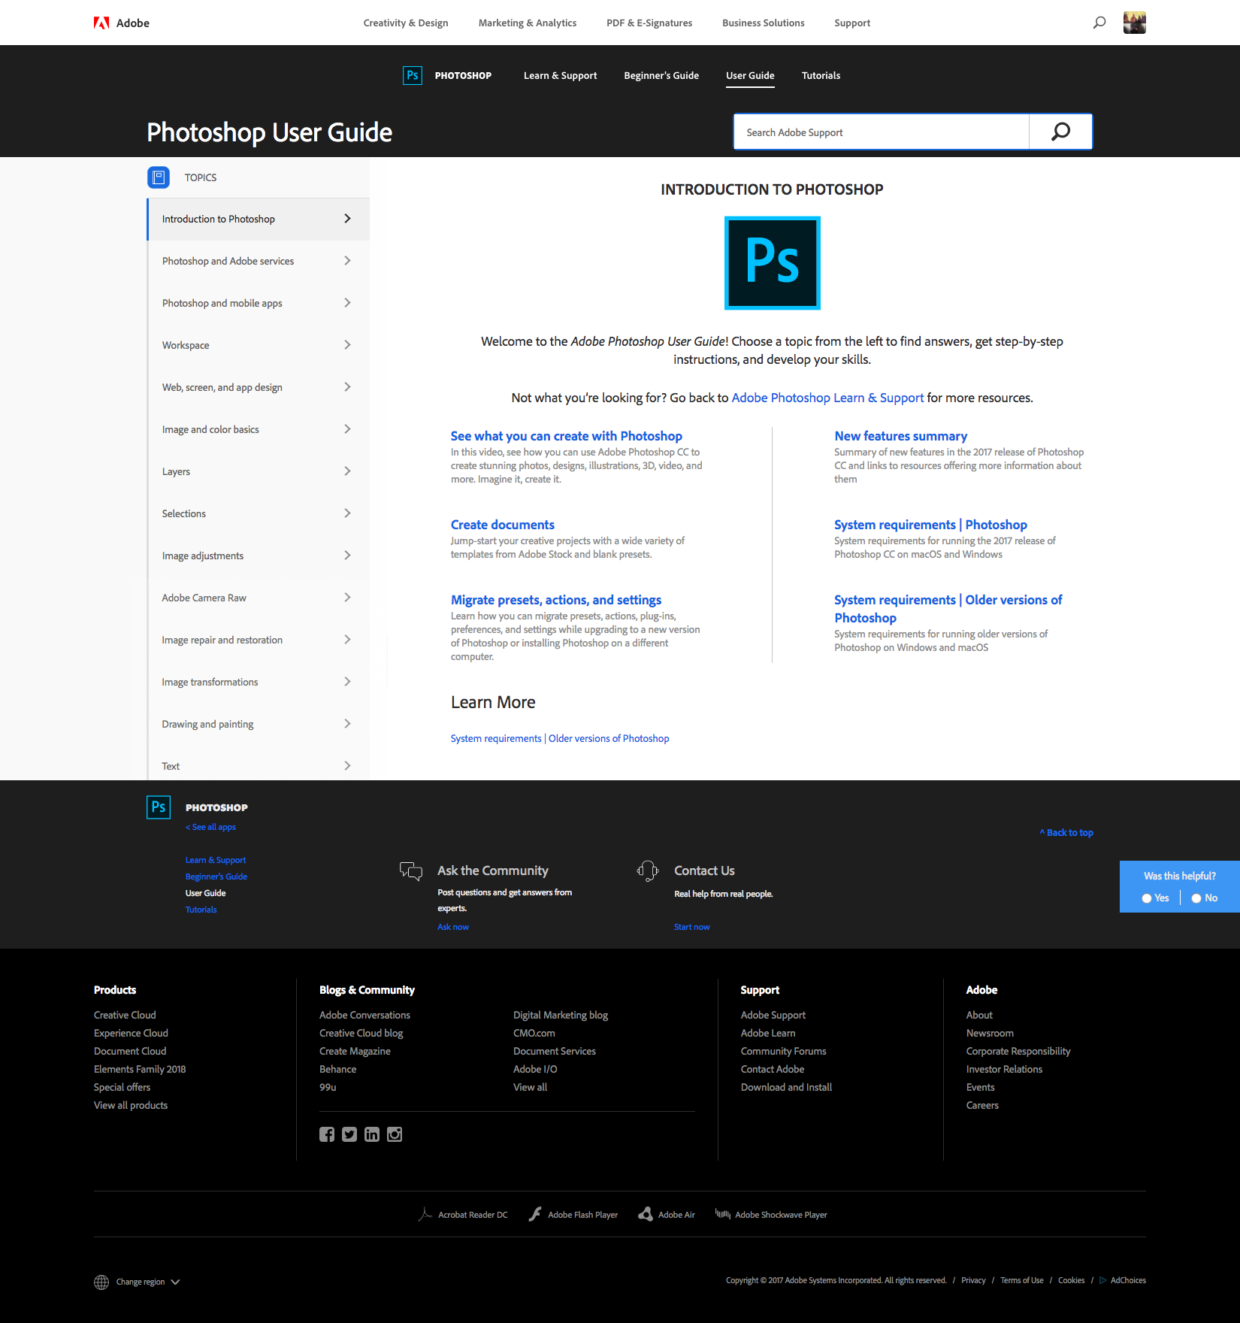Open the Adobe Camera Raw topic
The image size is (1240, 1323).
(259, 598)
